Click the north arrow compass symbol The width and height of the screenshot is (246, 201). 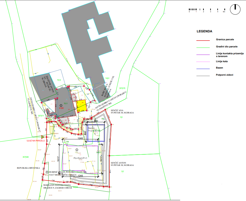(235, 9)
